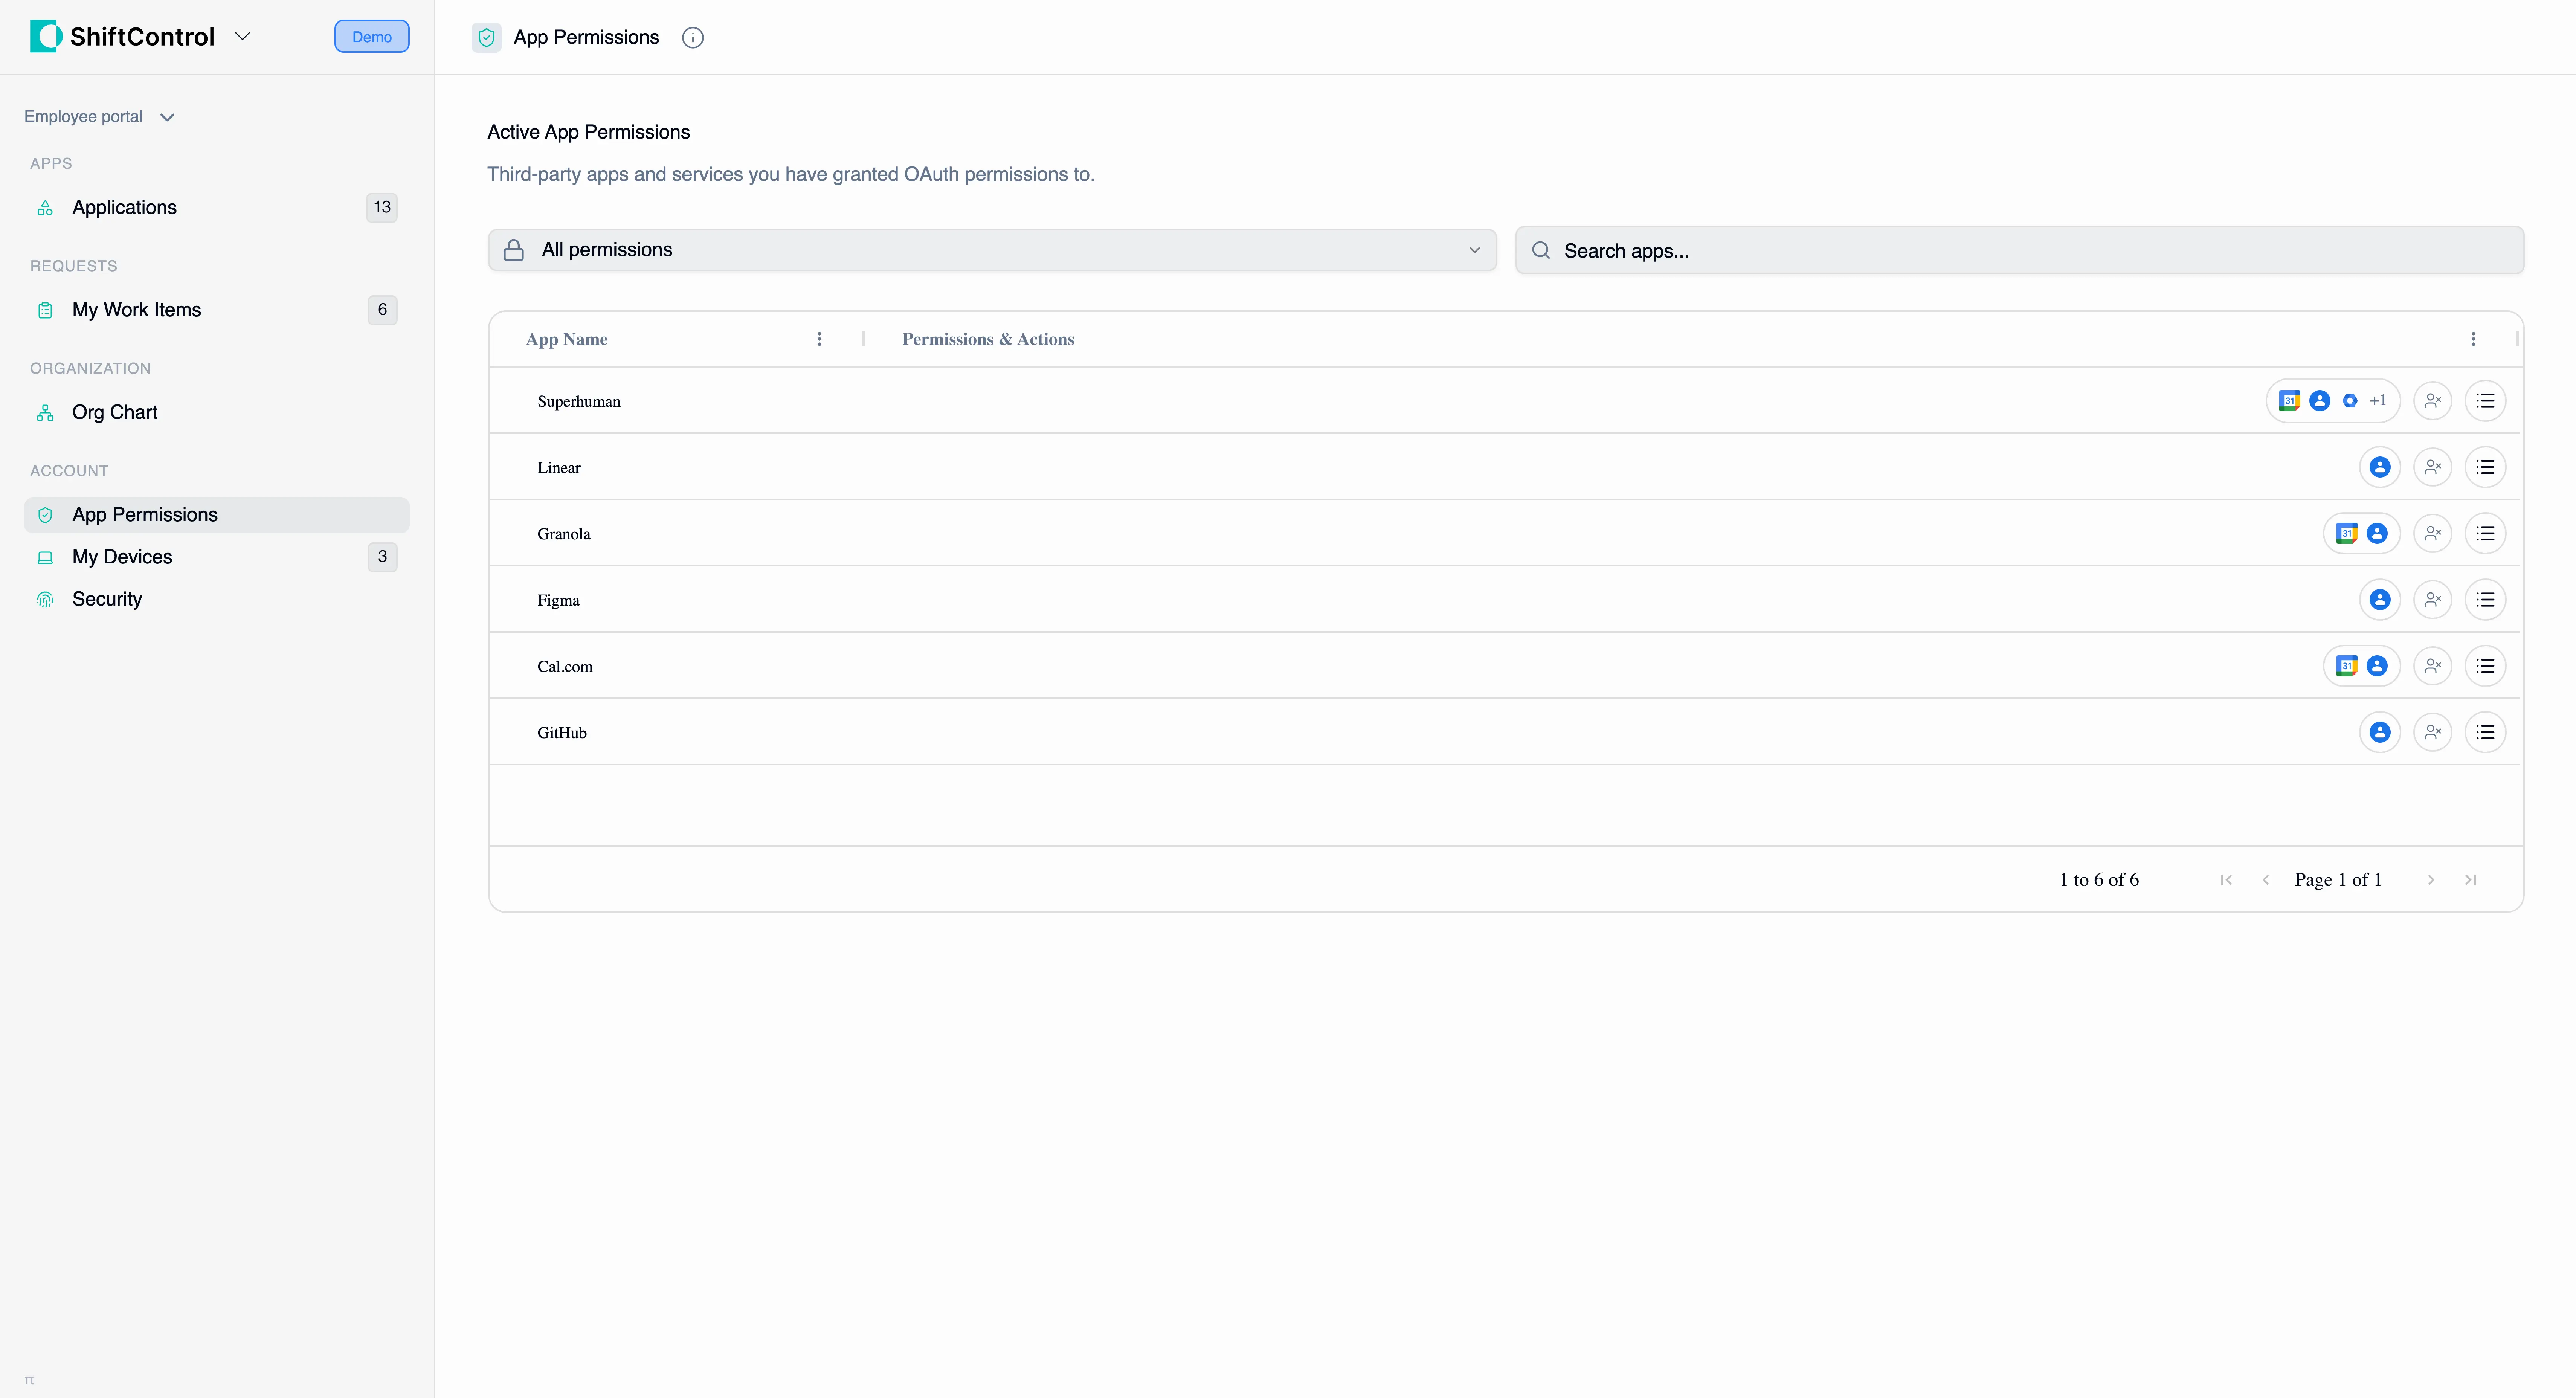Go to the previous page

point(2266,880)
